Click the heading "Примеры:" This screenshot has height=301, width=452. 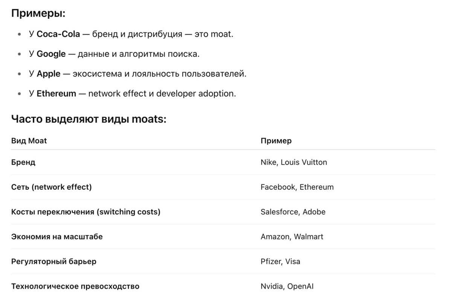click(38, 14)
